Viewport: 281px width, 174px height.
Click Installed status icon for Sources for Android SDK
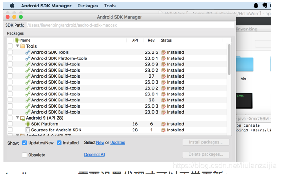[x=163, y=130]
